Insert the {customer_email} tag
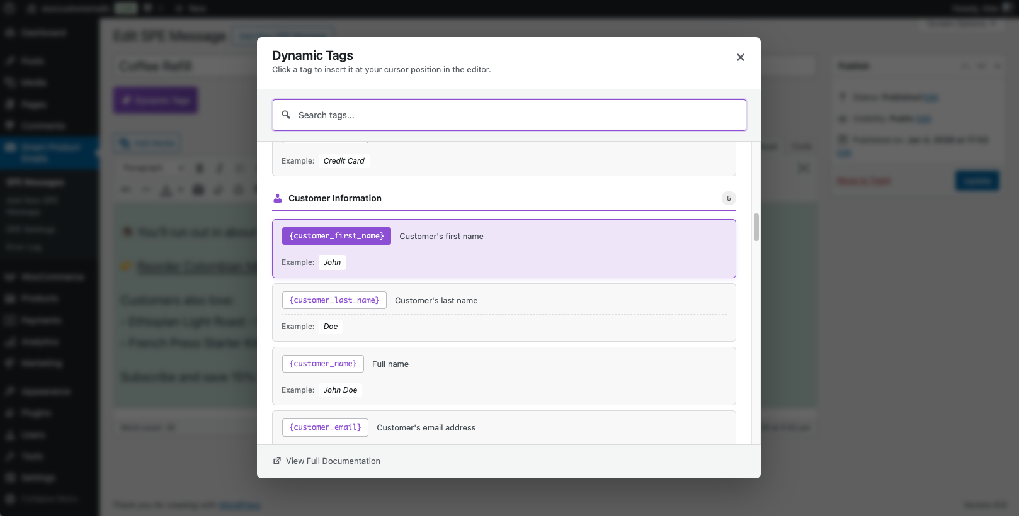 coord(325,427)
